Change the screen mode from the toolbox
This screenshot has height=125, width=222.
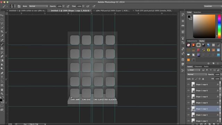(x=2, y=110)
